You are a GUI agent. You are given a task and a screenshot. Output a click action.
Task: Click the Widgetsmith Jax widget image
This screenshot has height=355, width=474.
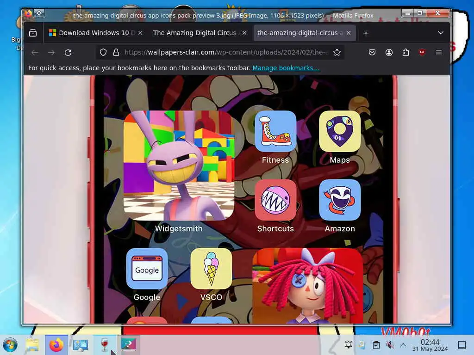[179, 165]
